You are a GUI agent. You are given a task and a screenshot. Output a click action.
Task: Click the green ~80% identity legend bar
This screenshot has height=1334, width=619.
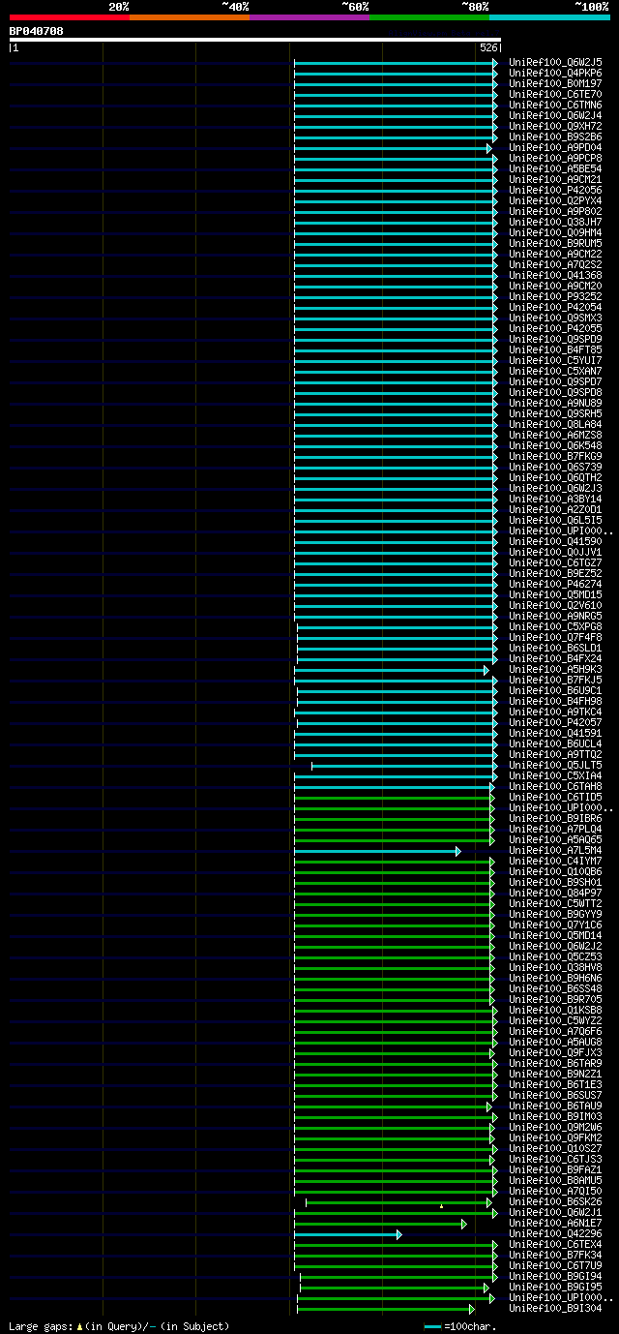pyautogui.click(x=429, y=17)
